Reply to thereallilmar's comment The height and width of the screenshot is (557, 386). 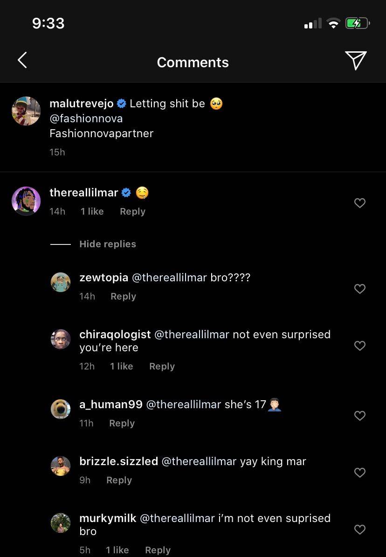[x=132, y=211]
